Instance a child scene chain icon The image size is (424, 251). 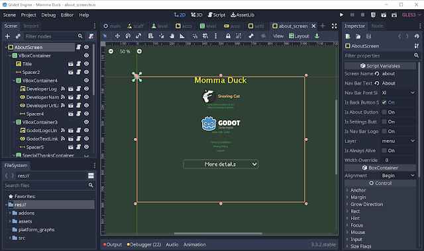(18, 36)
